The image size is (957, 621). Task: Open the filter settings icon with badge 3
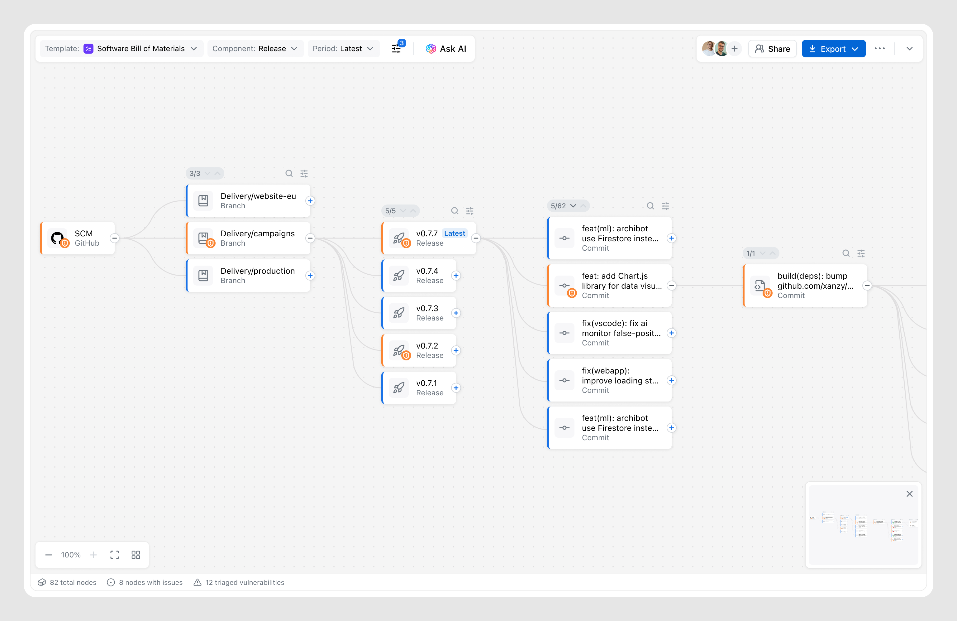pos(397,49)
